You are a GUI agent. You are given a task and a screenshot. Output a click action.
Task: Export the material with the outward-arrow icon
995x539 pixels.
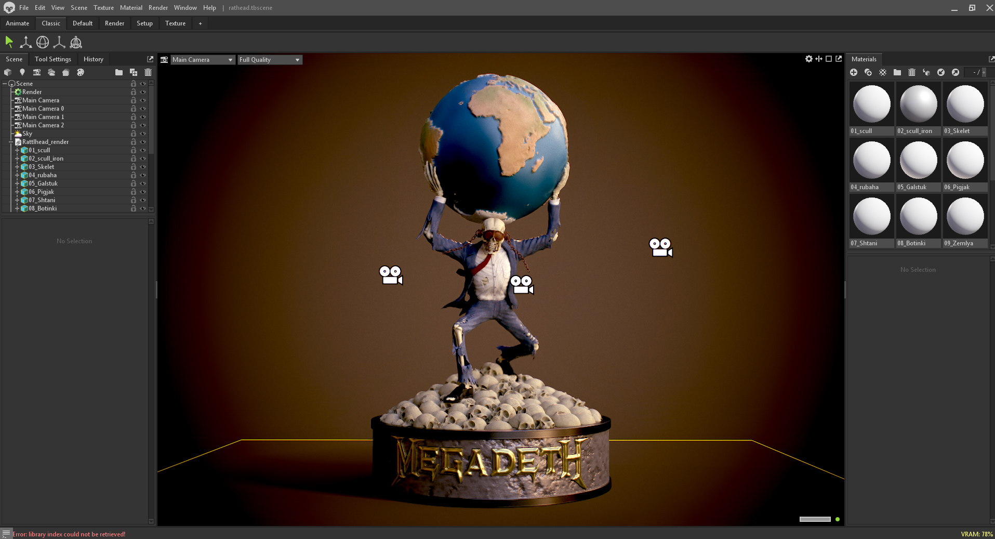(956, 72)
